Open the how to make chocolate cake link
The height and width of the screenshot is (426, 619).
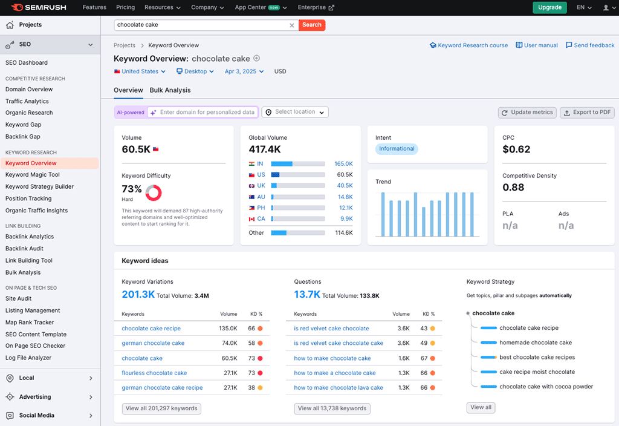point(332,358)
